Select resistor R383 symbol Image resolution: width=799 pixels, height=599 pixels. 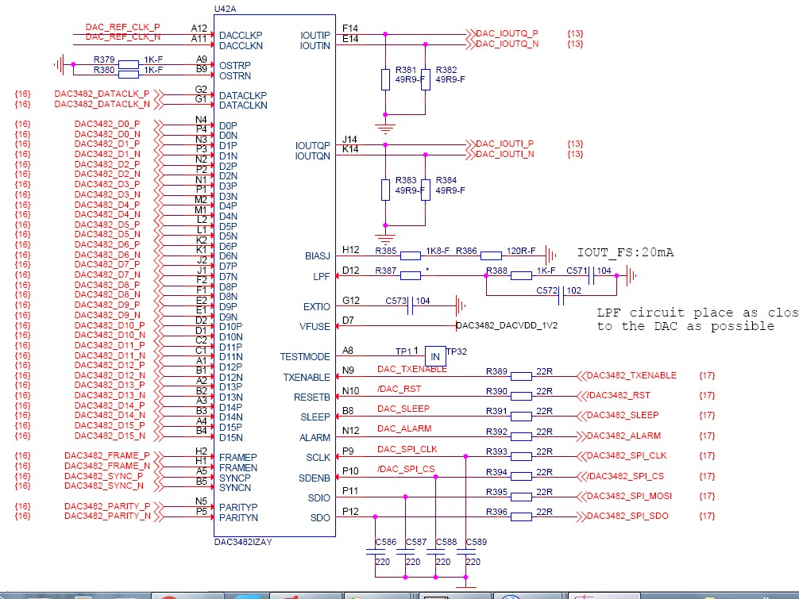pos(386,190)
